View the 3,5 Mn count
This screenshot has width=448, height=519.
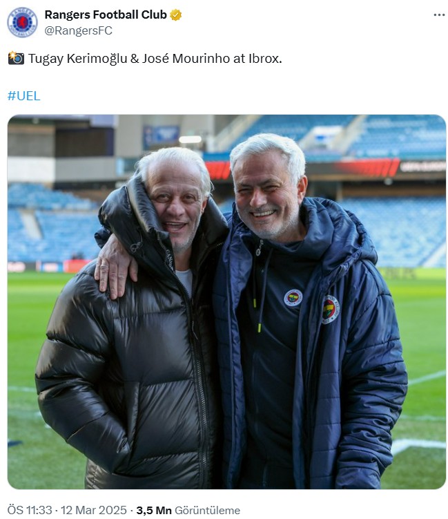click(154, 510)
